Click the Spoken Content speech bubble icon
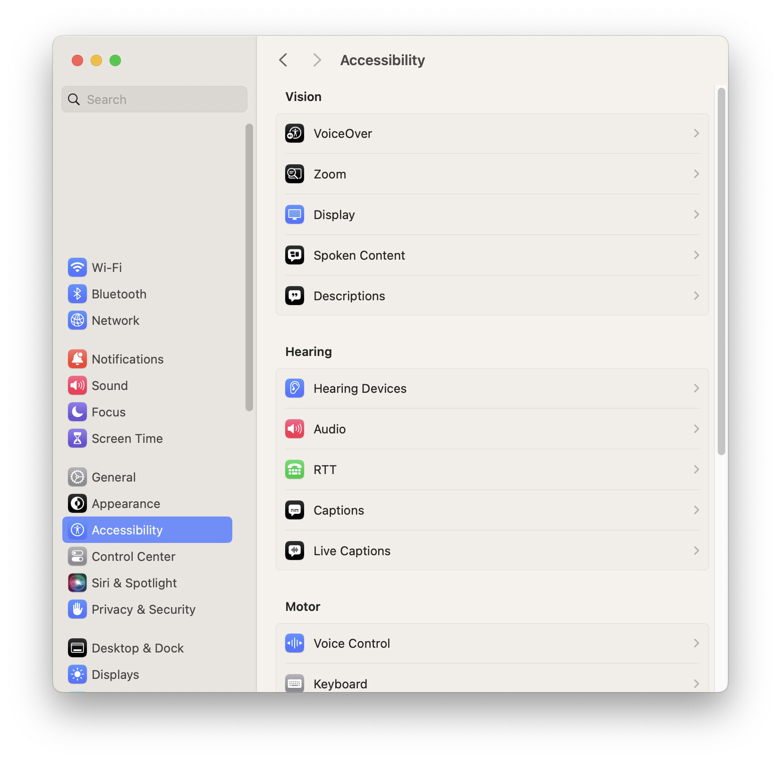781x762 pixels. pos(295,255)
